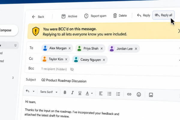Archive this message
Screen dimensions: 180x120
coord(69,16)
